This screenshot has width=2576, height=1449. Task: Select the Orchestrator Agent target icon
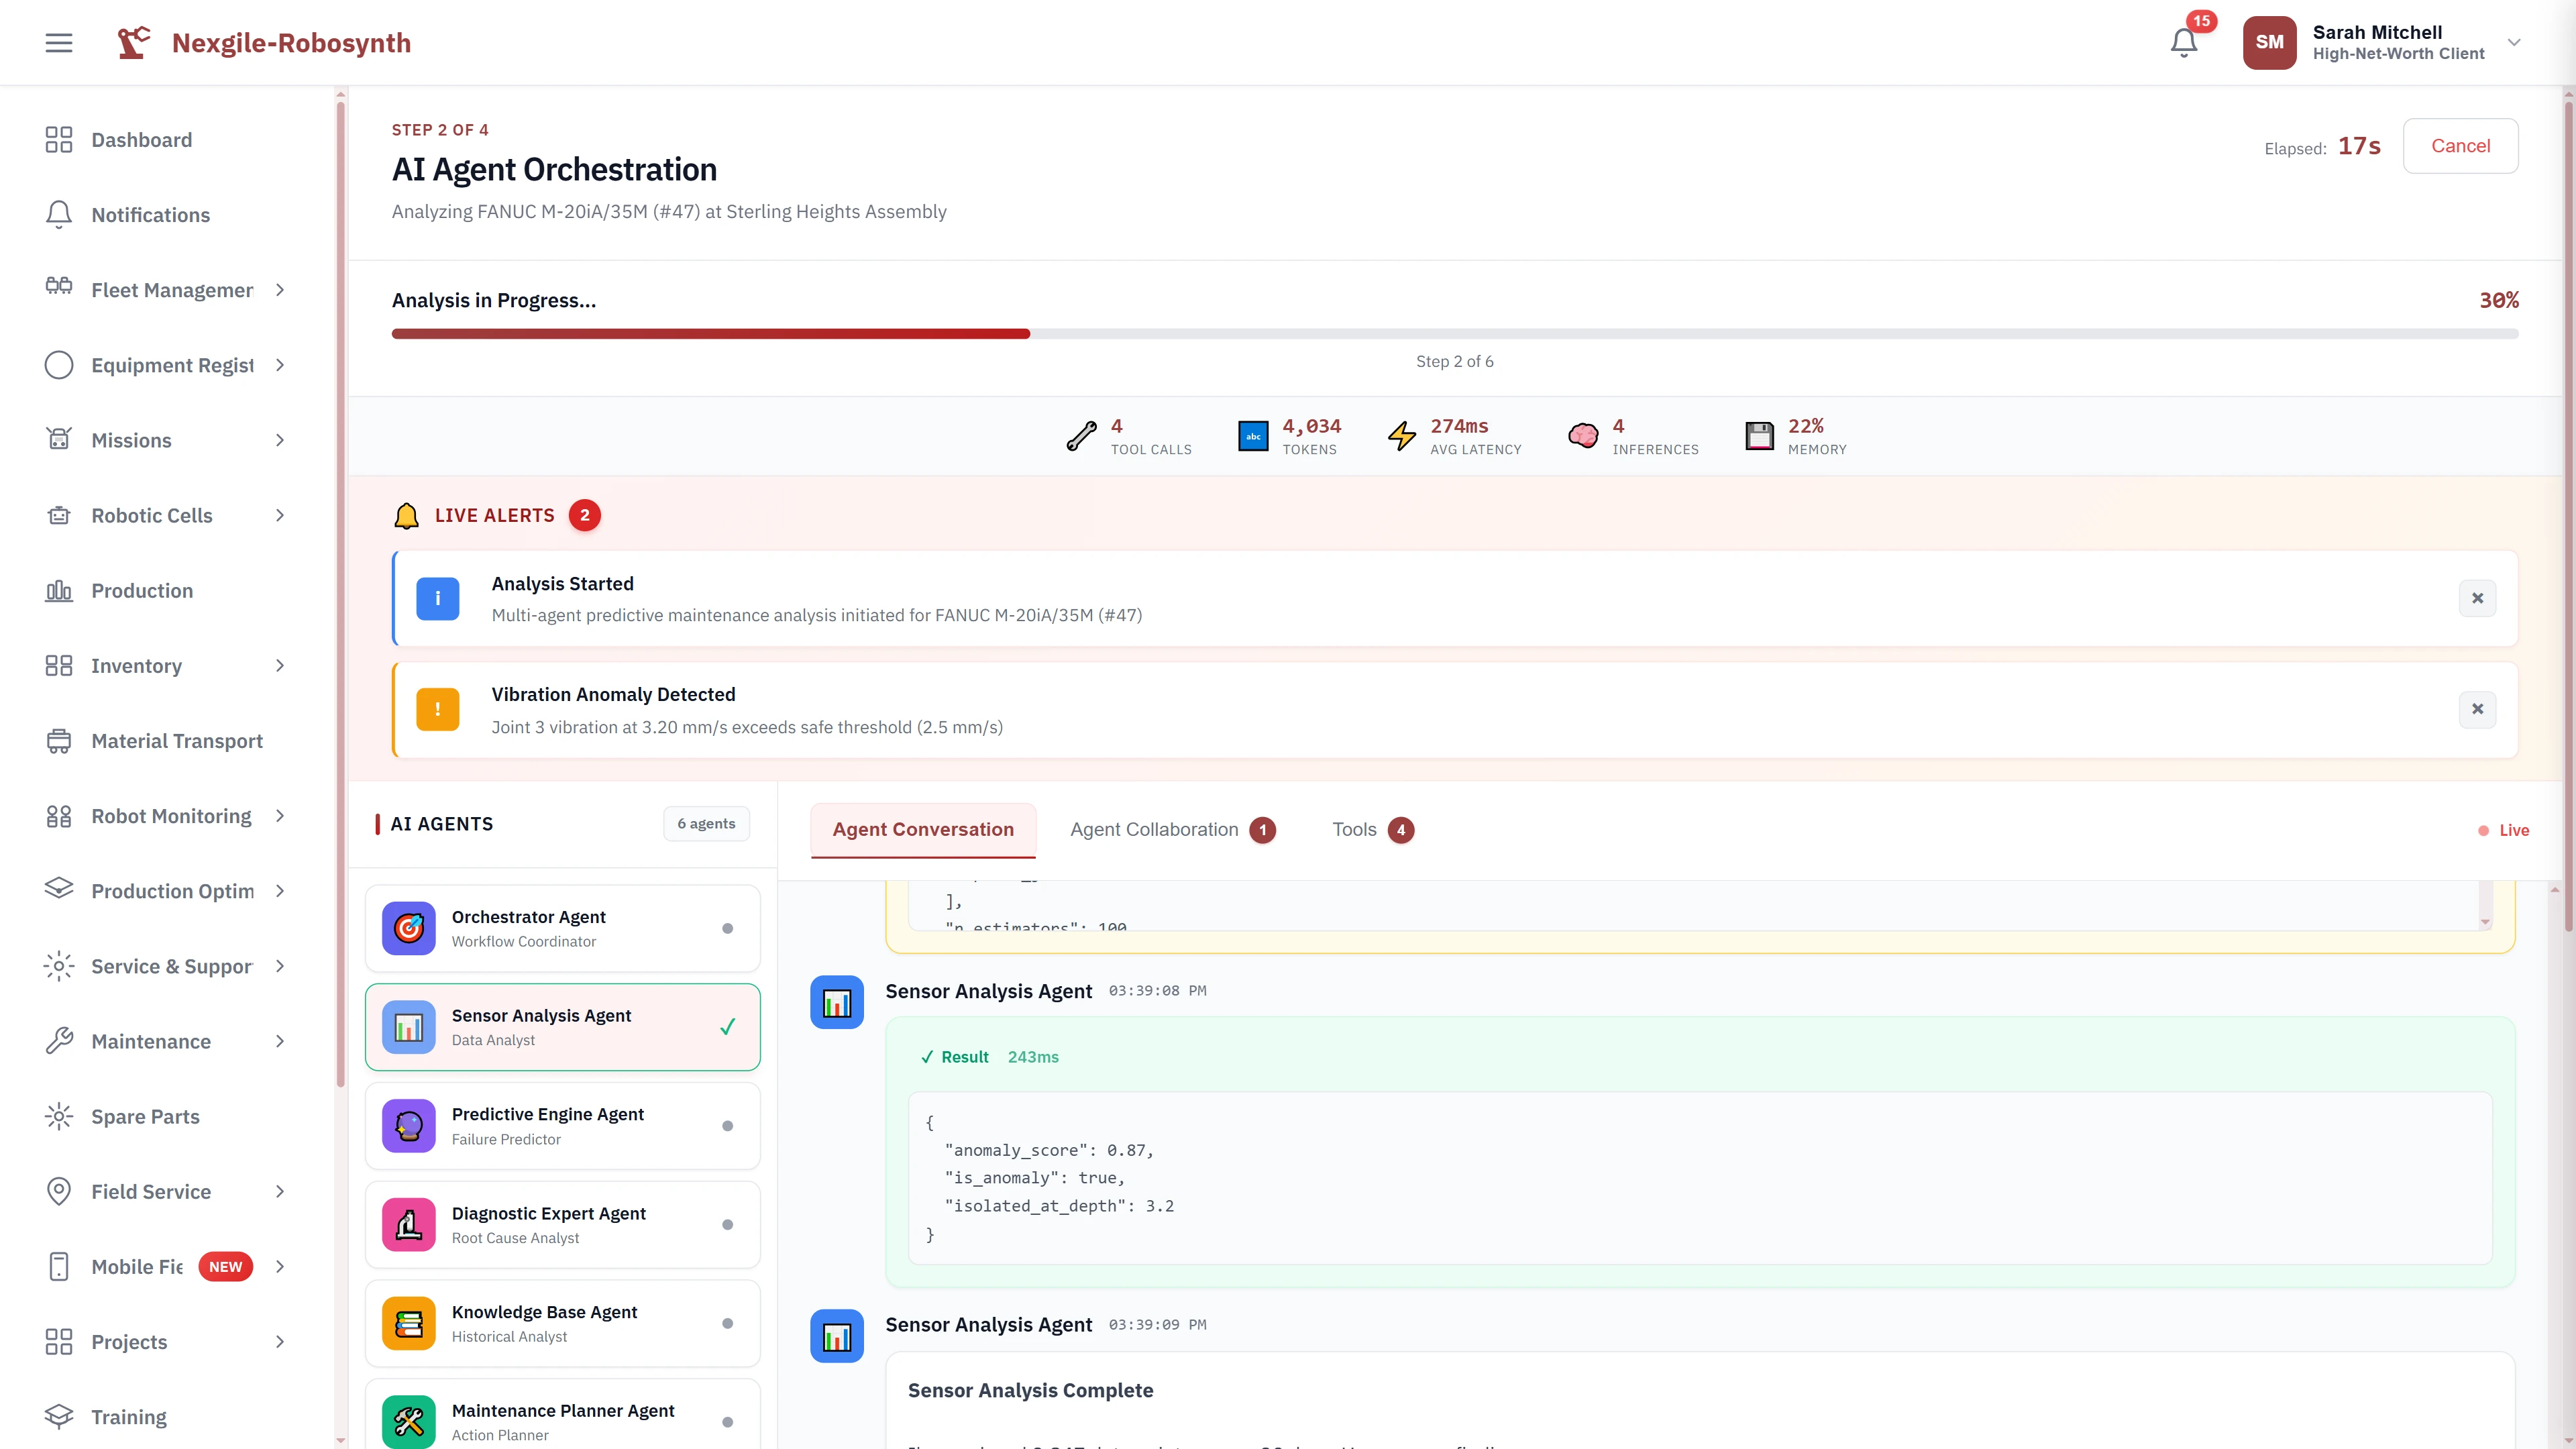[408, 928]
